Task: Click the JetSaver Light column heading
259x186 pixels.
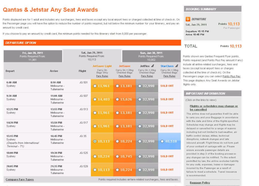Action: pyautogui.click(x=102, y=66)
